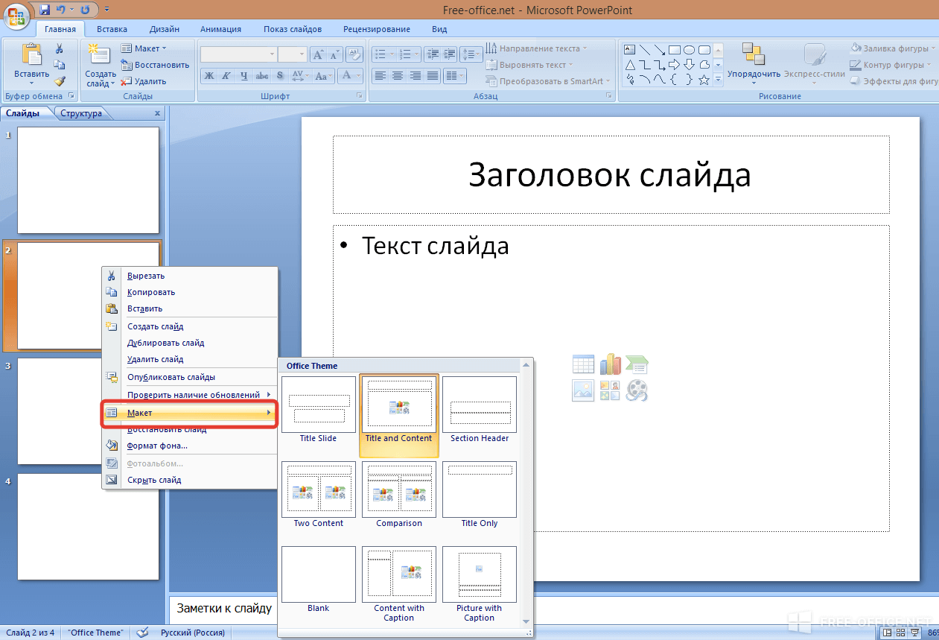Switch to the Структура pane tab
Viewport: 939px width, 640px height.
click(x=81, y=113)
